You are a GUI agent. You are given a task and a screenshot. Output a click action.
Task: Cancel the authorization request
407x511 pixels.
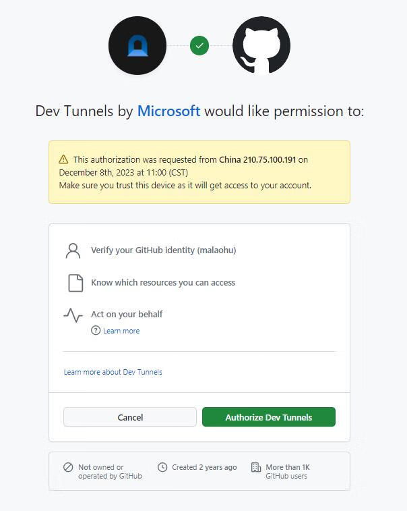[x=130, y=416]
